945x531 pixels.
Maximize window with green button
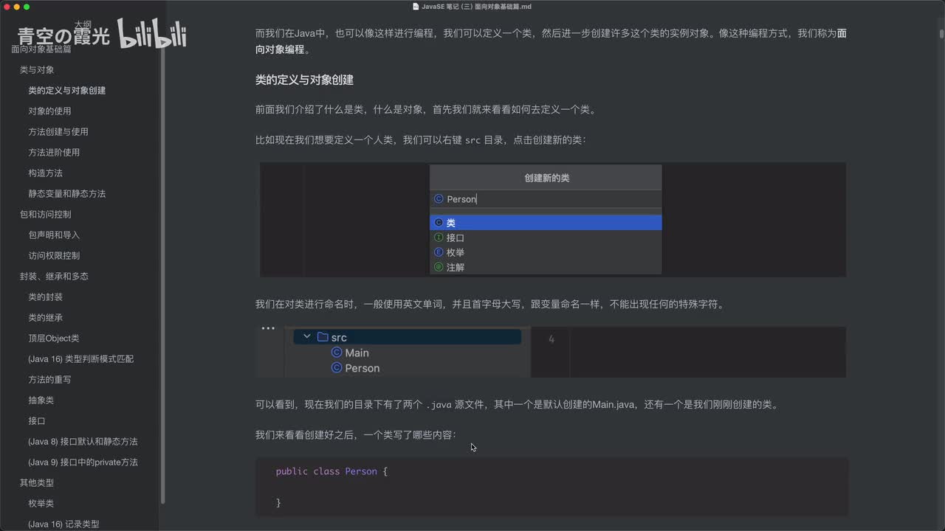(x=27, y=7)
